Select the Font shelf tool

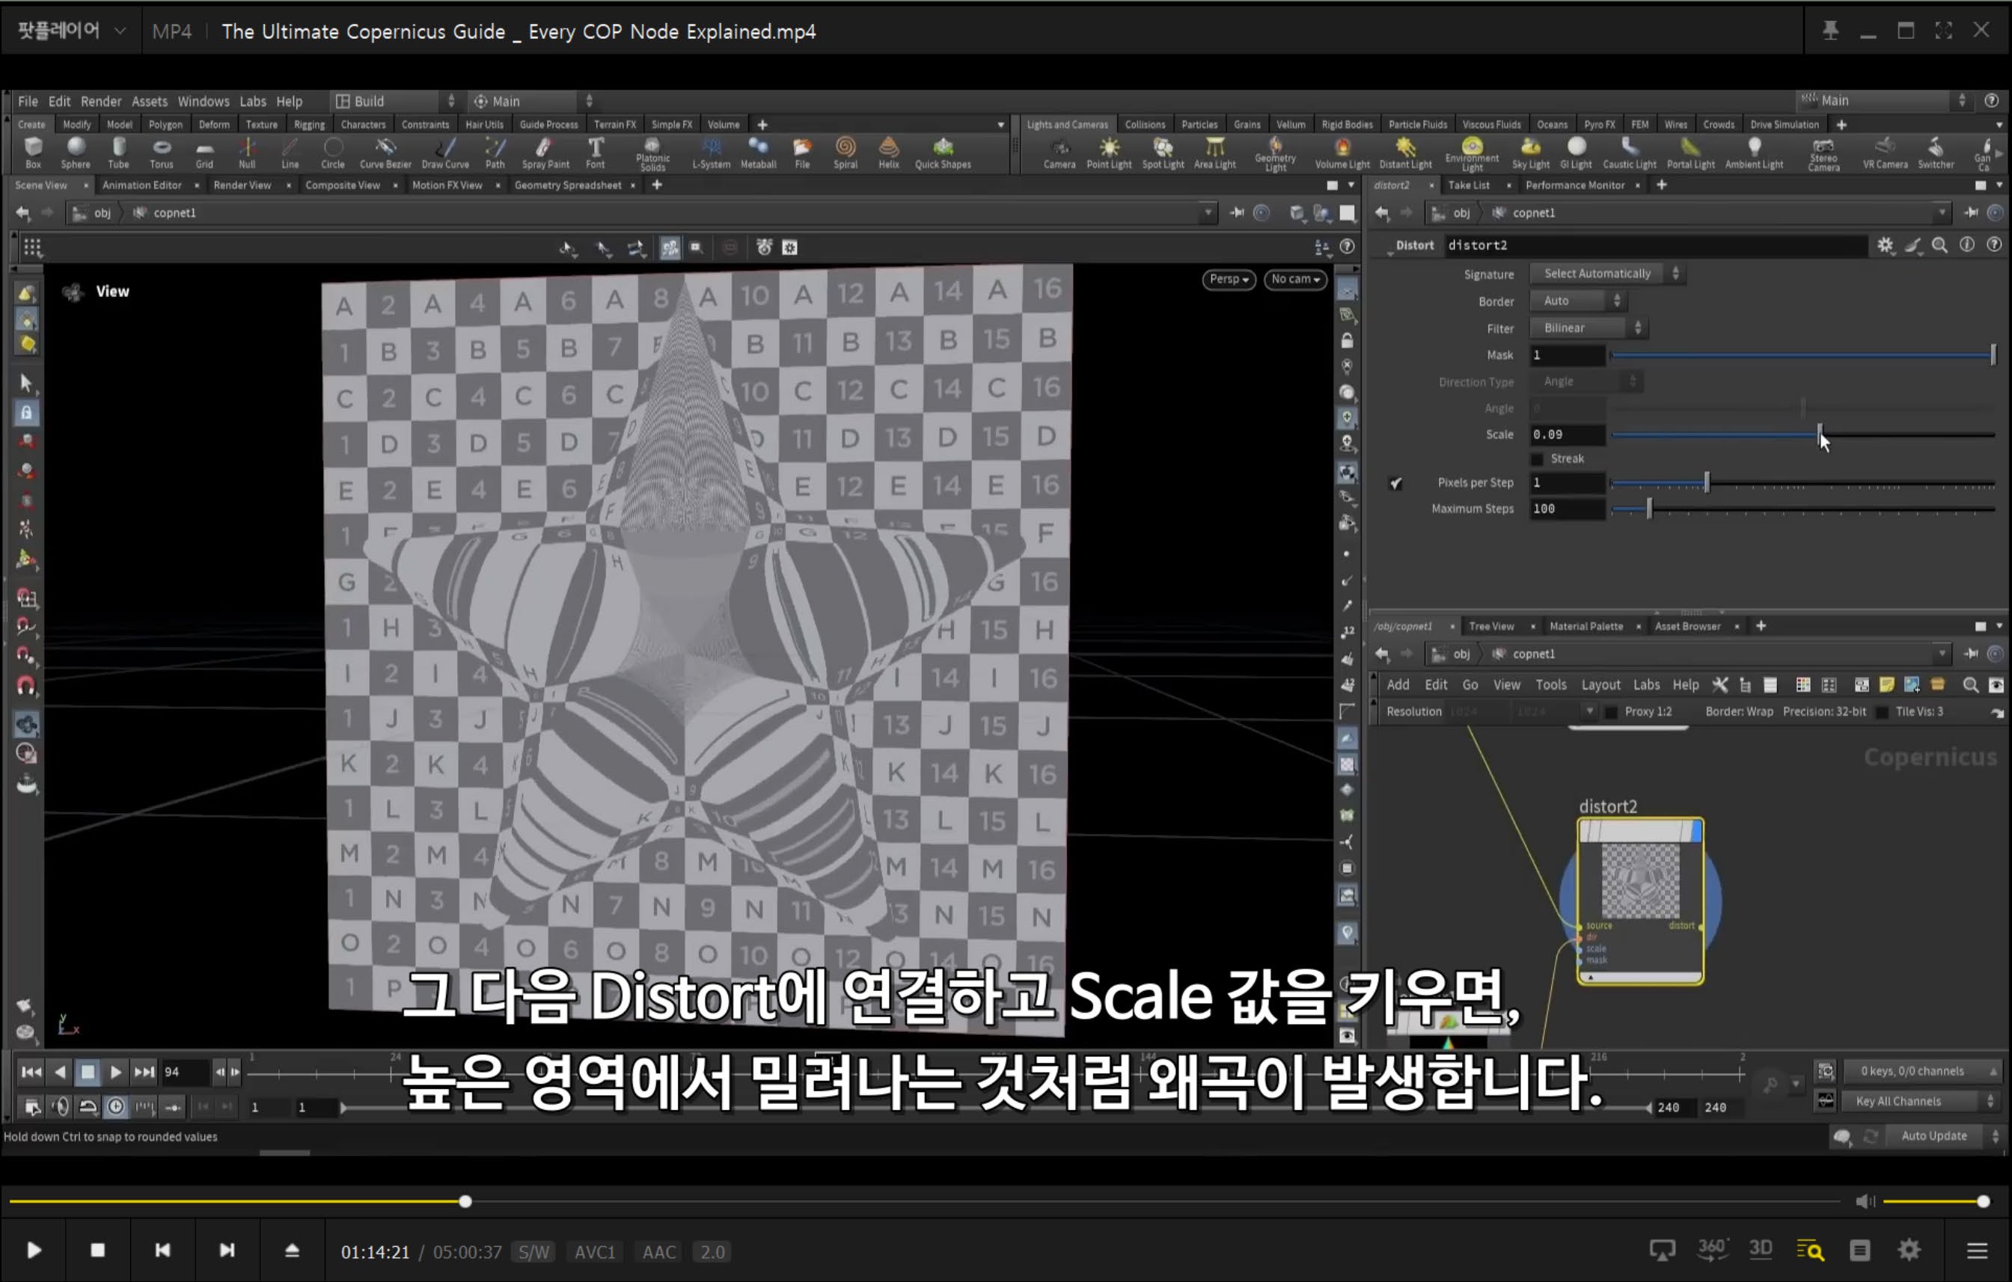click(x=596, y=153)
